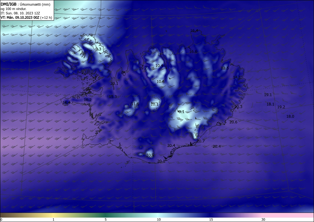
Task: Click the 19.1 value label
Action: click(x=268, y=95)
